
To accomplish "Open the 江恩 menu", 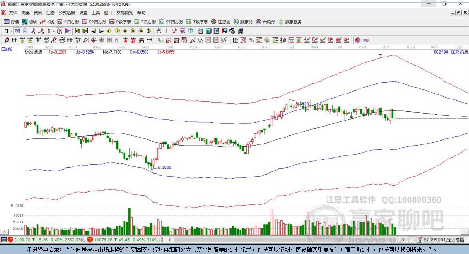I will click(50, 12).
